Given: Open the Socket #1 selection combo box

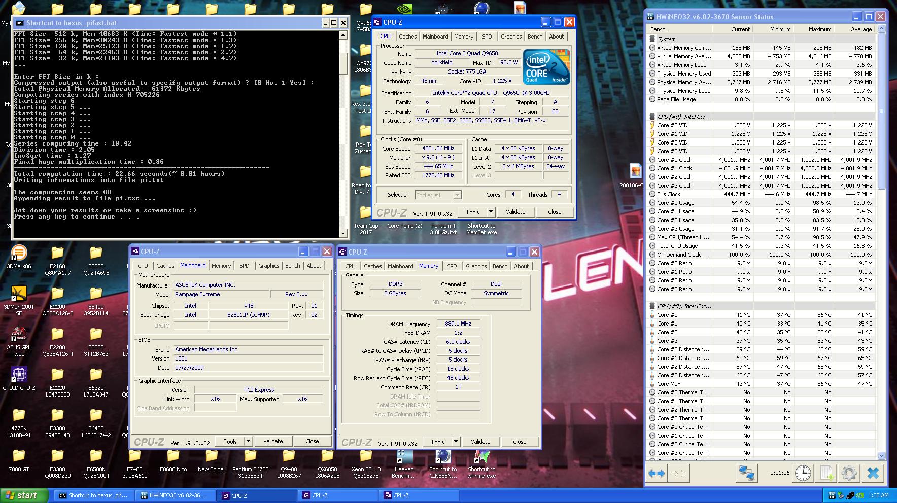Looking at the screenshot, I should [438, 195].
